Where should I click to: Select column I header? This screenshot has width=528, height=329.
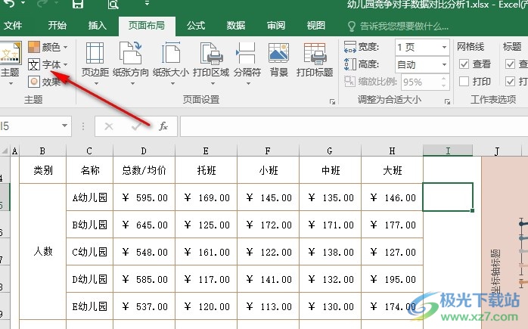coord(448,151)
